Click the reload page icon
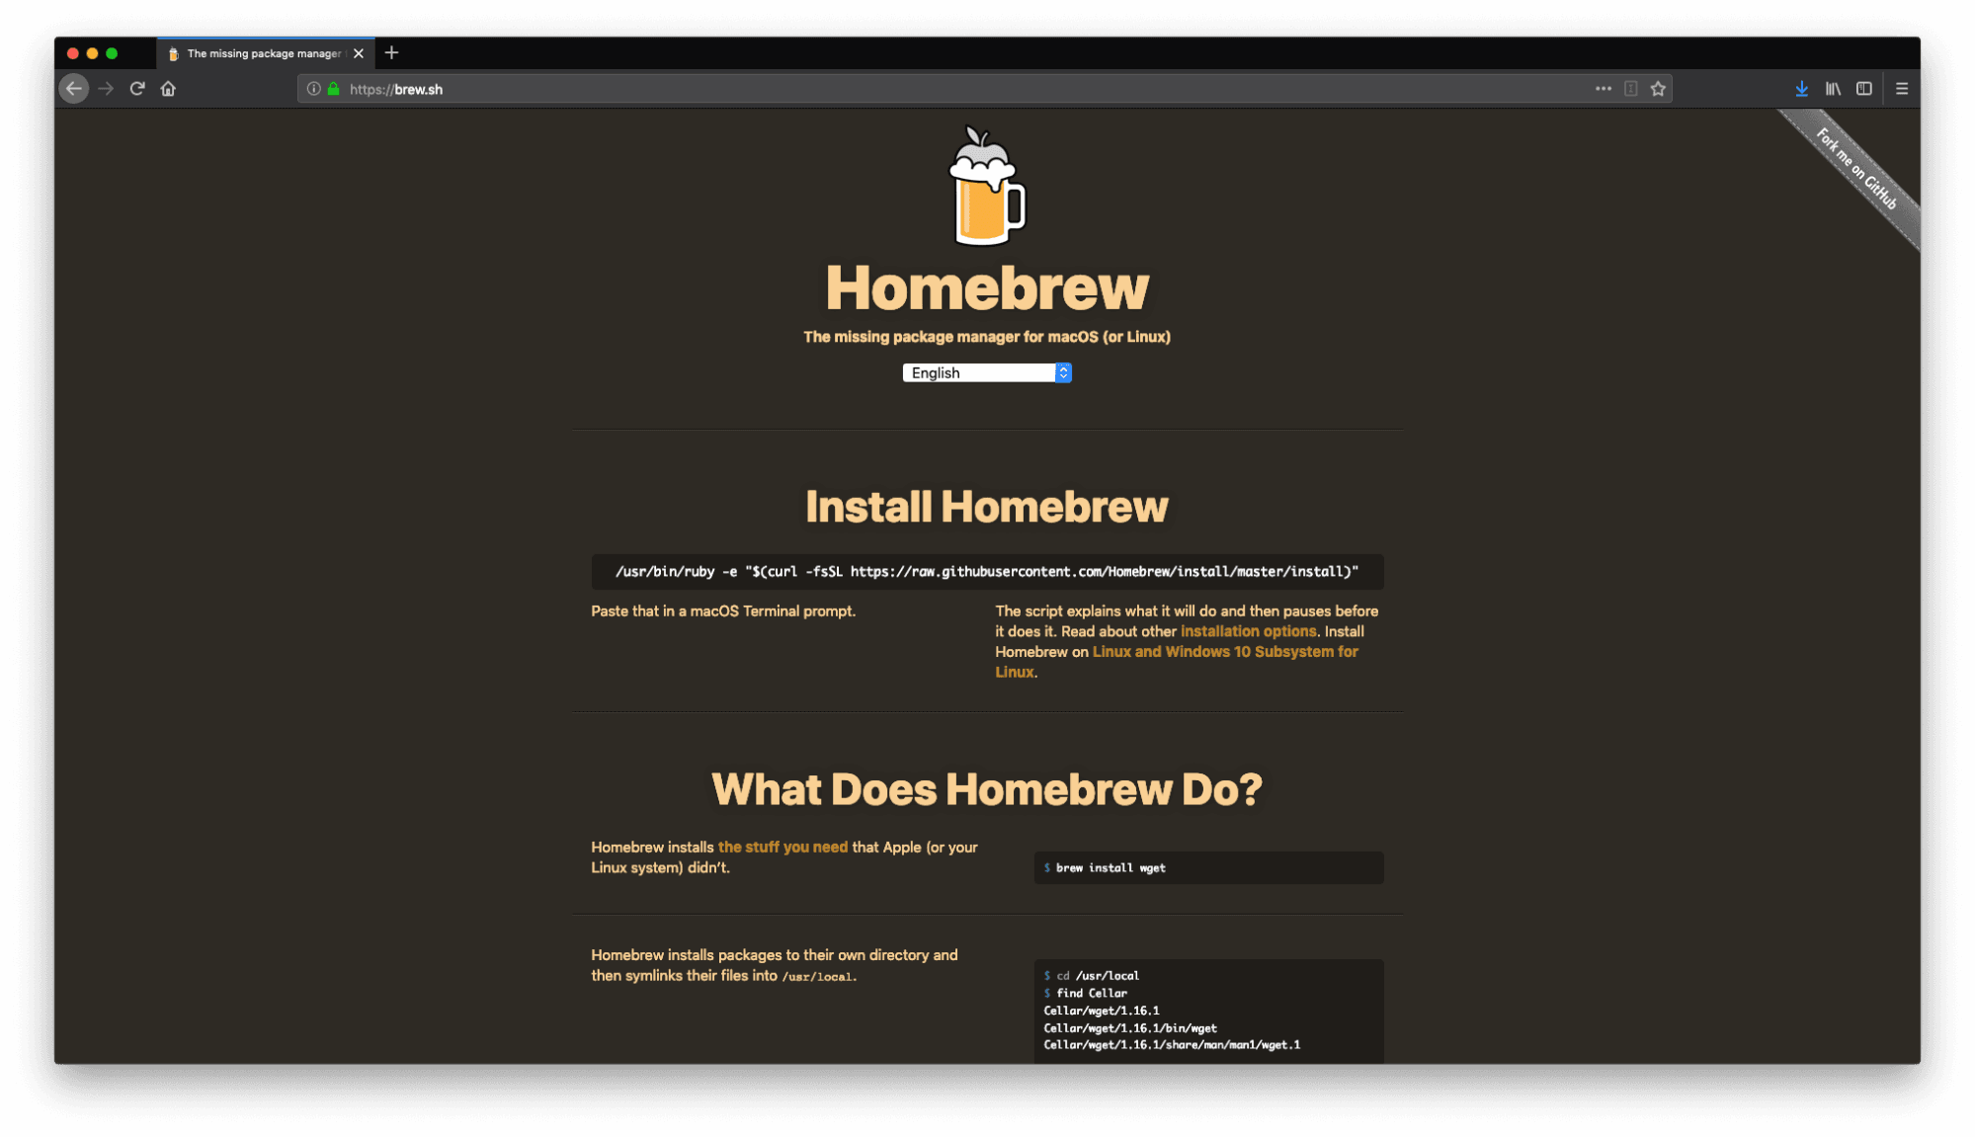 pyautogui.click(x=137, y=88)
